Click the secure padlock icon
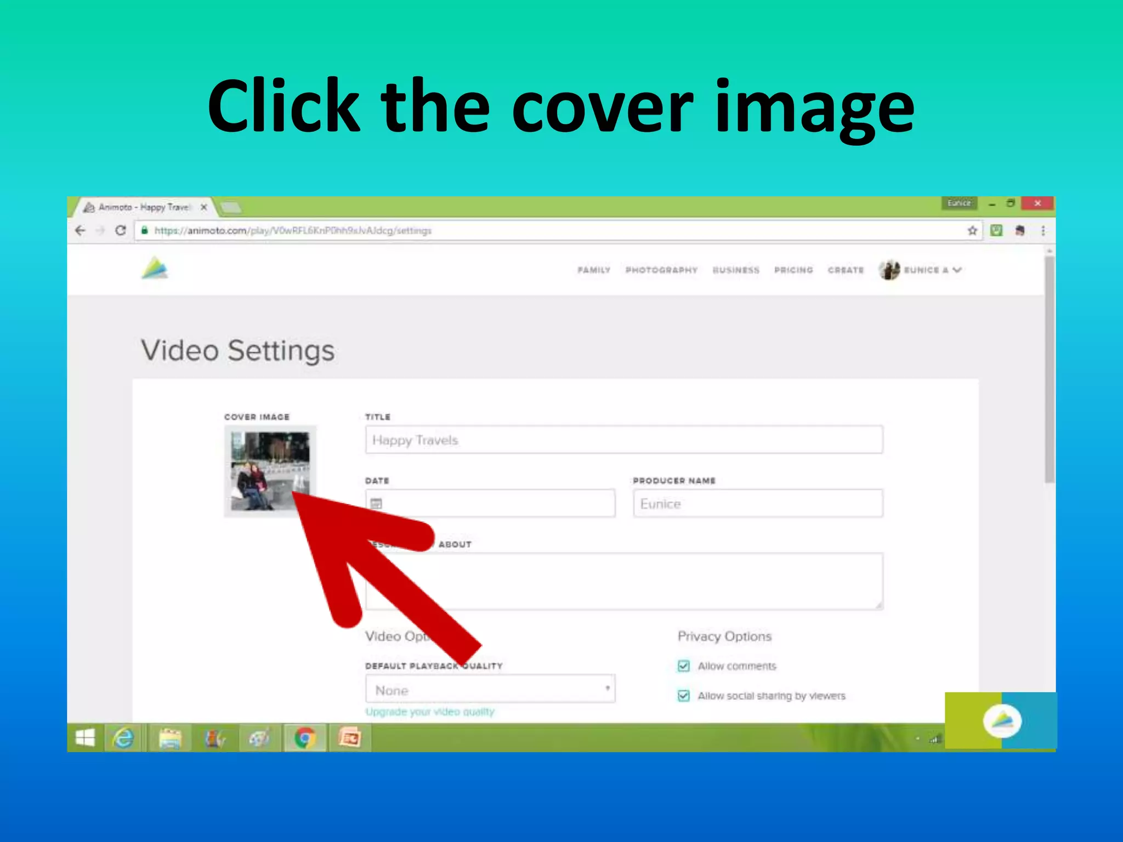The height and width of the screenshot is (842, 1123). point(145,231)
